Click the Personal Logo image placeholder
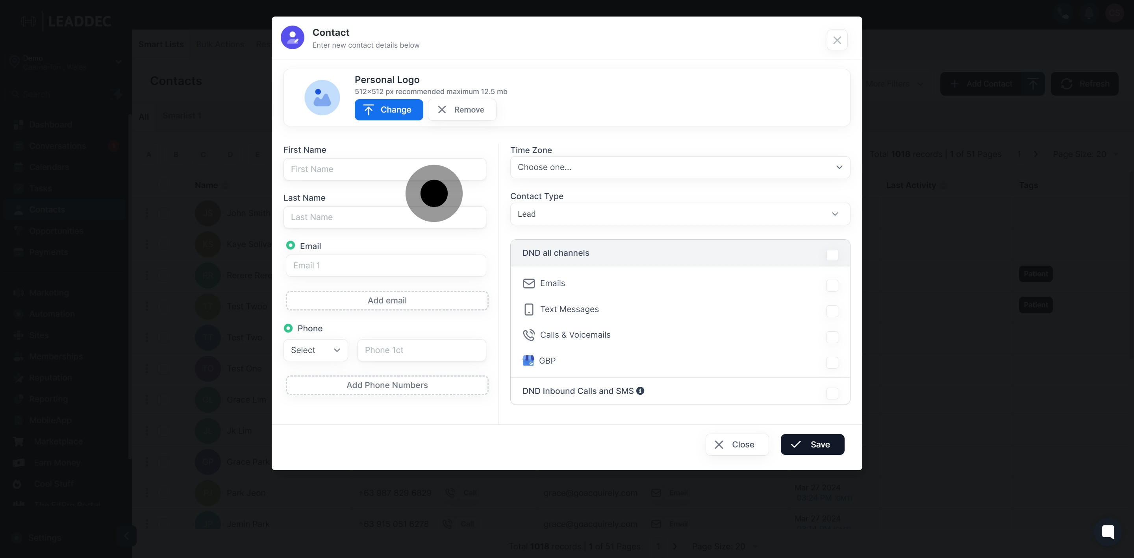 point(322,97)
